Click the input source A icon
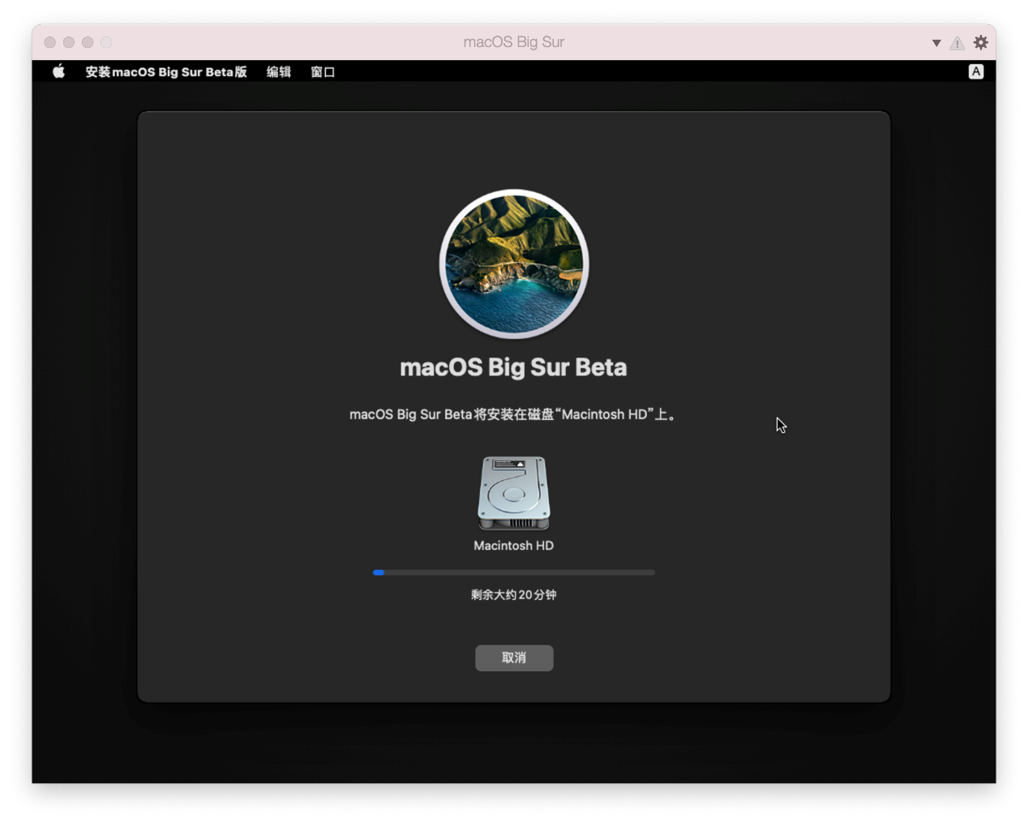Viewport: 1028px width, 823px height. click(976, 71)
